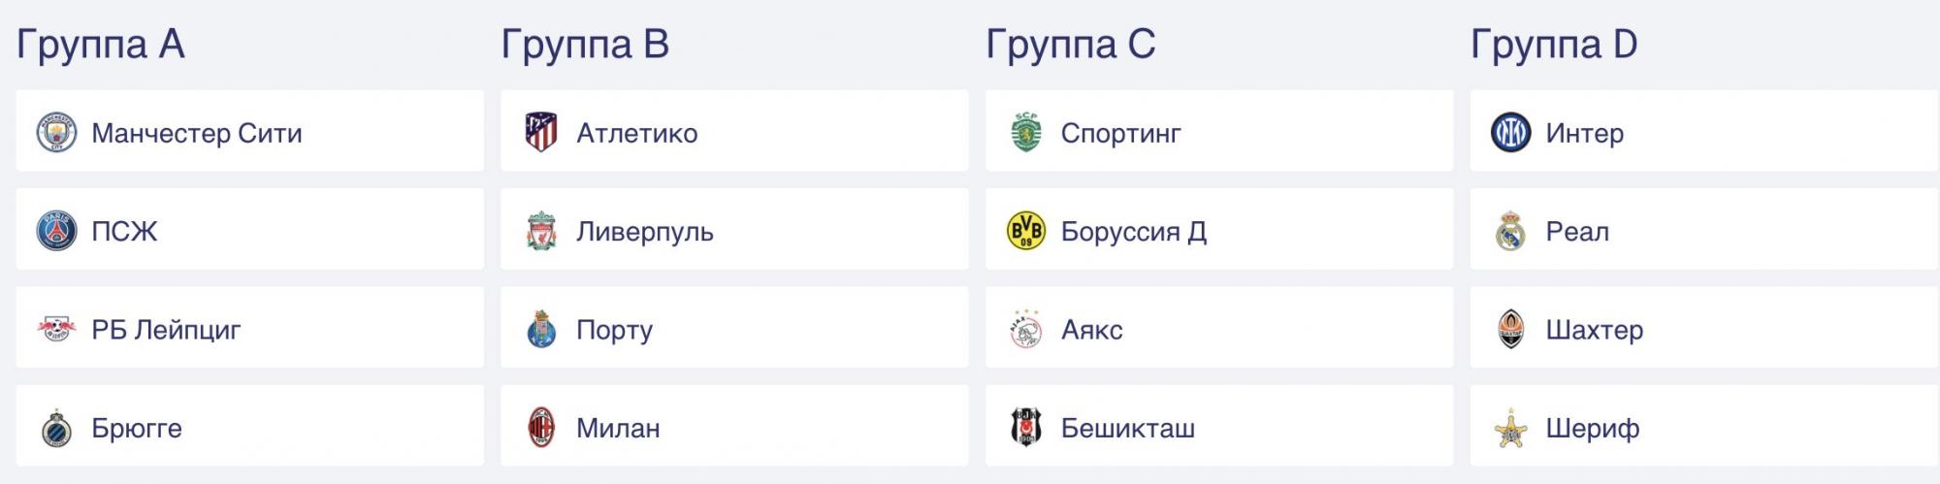
Task: Click the Besiktas club crest
Action: tap(1026, 428)
